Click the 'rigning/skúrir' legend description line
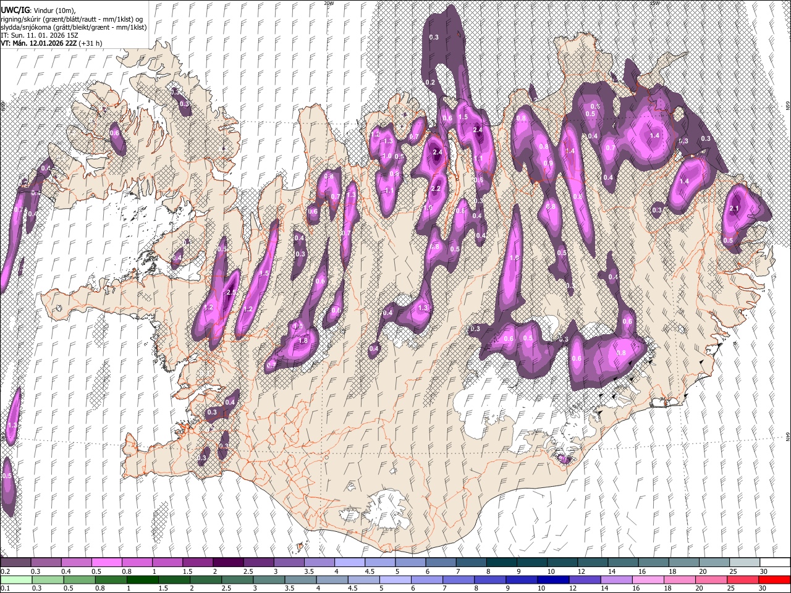The image size is (791, 593). click(71, 19)
